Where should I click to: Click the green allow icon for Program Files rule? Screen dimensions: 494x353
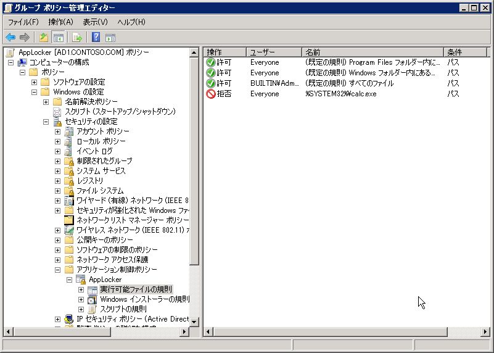click(x=210, y=62)
